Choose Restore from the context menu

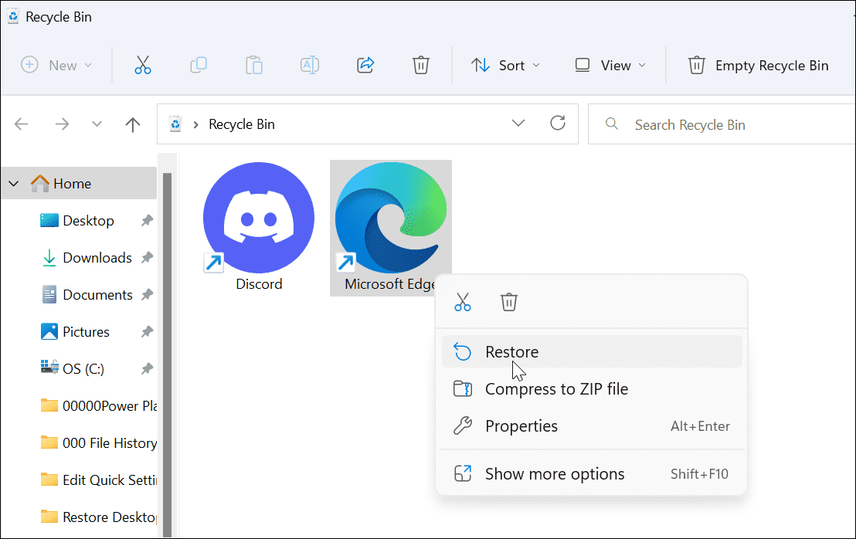pyautogui.click(x=512, y=352)
